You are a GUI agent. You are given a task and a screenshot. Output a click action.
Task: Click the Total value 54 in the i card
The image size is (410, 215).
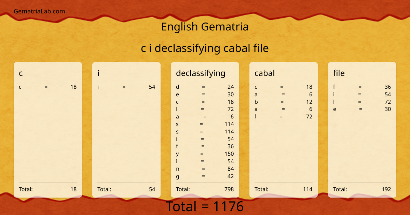pos(152,189)
